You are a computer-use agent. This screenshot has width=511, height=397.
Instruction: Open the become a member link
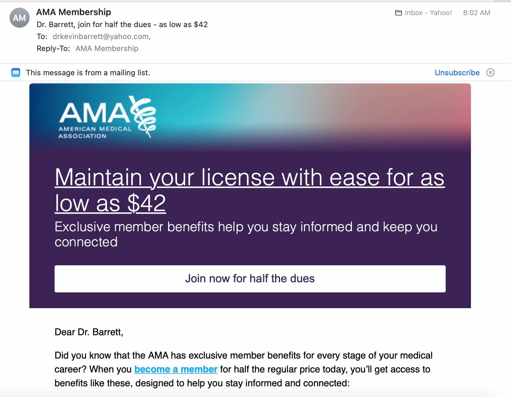click(176, 369)
